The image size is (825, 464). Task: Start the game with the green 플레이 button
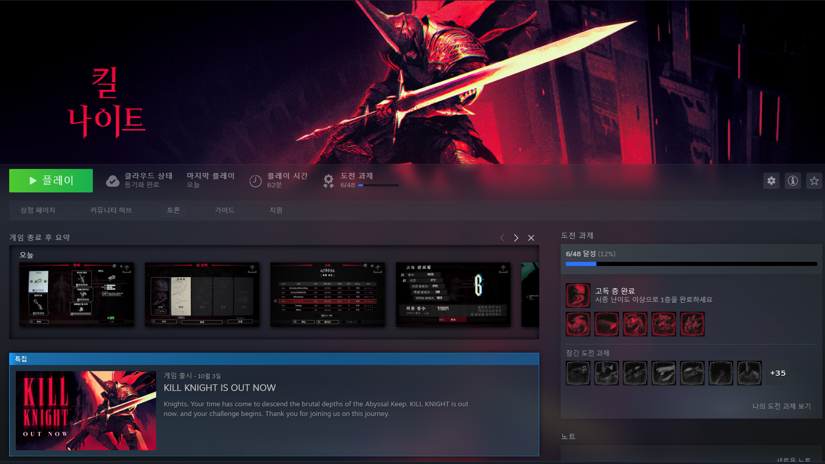pyautogui.click(x=51, y=181)
